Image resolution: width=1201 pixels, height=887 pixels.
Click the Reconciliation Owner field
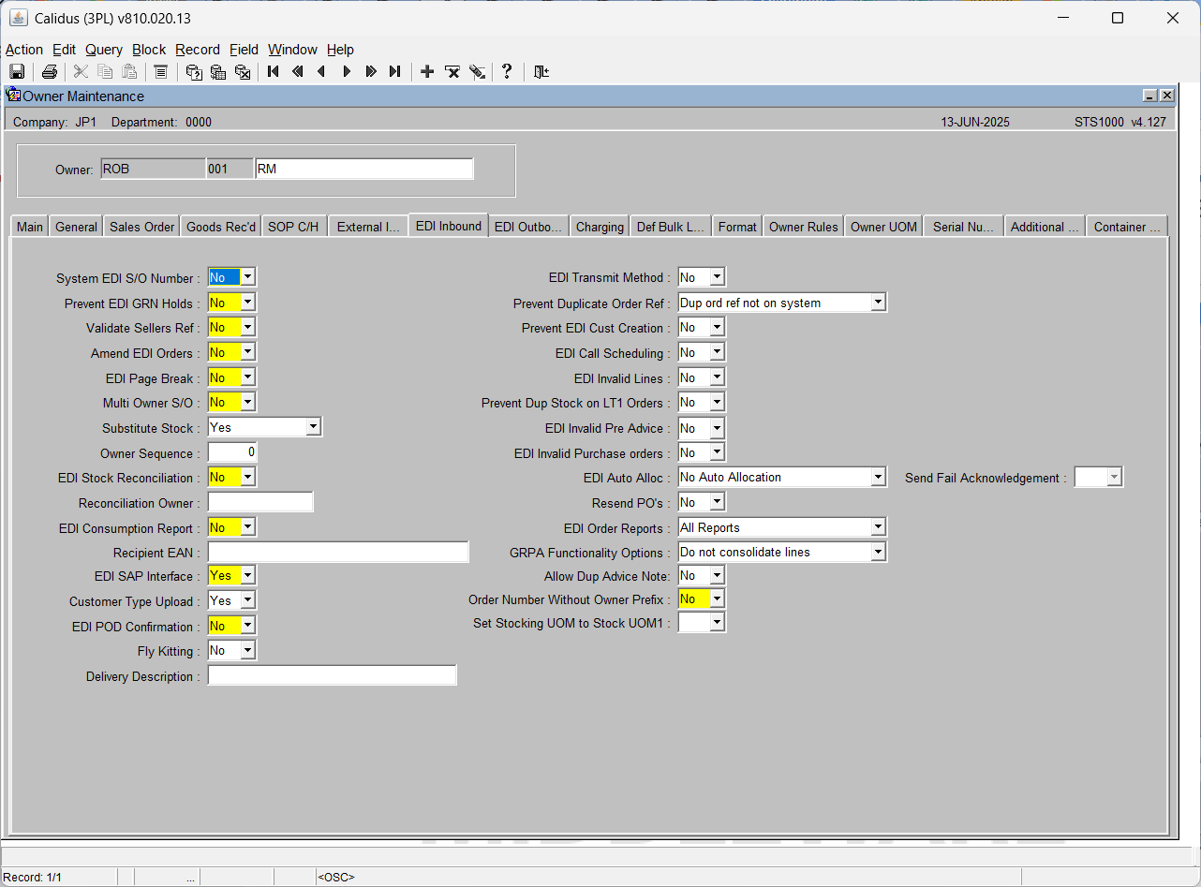260,503
